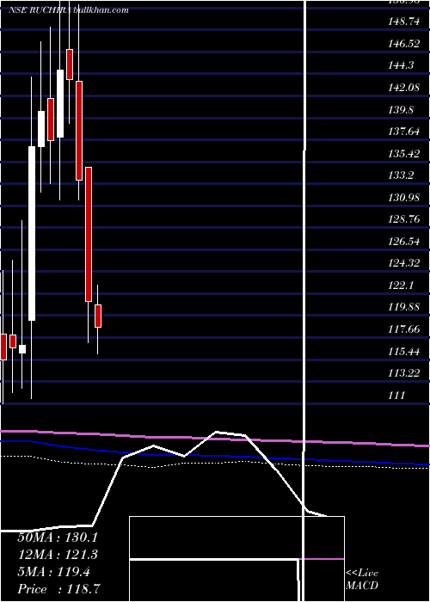430x602 pixels.
Task: Click the 124.32 axis label
Action: 403,264
